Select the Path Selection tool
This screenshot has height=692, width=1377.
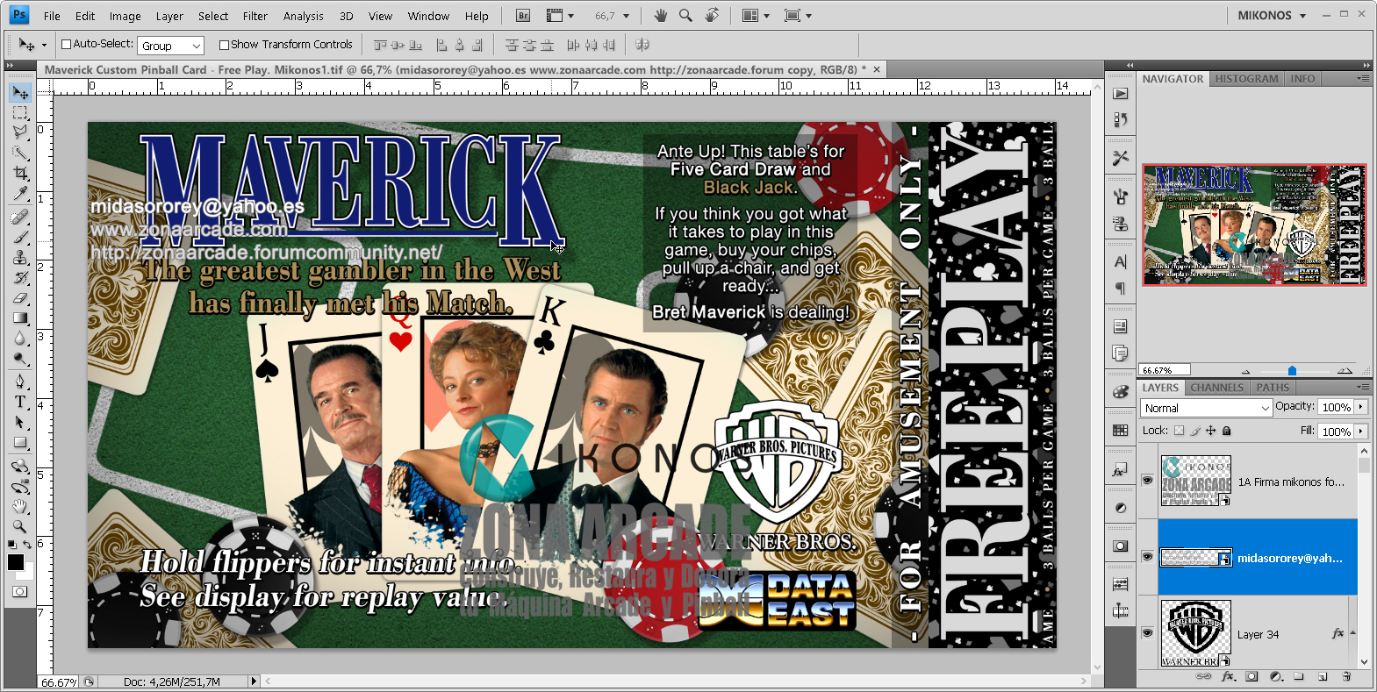(19, 422)
